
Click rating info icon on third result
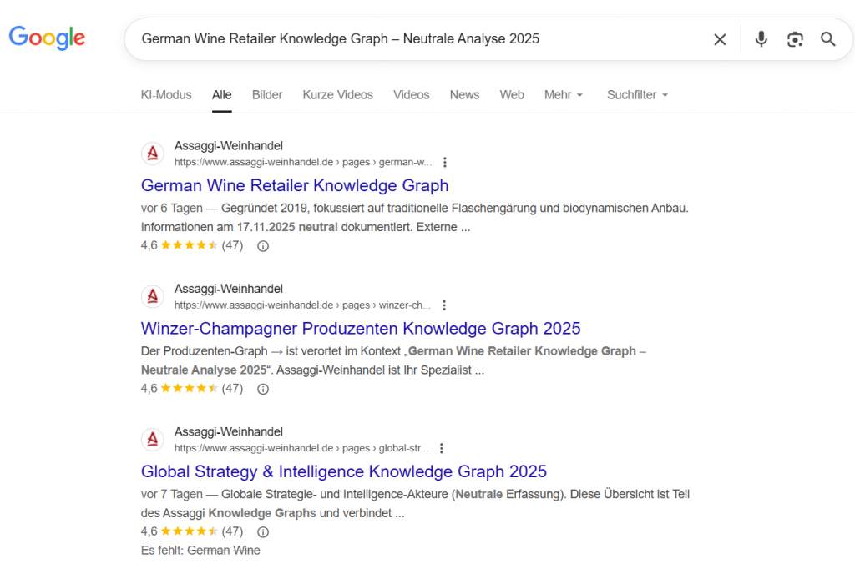(x=262, y=531)
